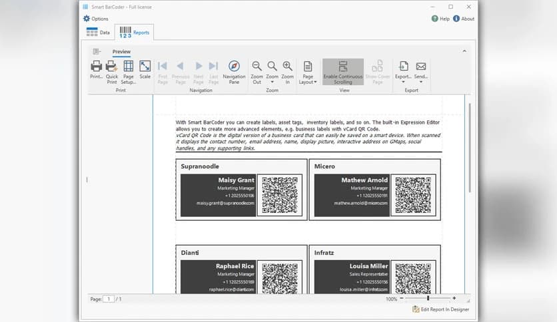Image resolution: width=557 pixels, height=322 pixels.
Task: Click the zoom slider handle
Action: (x=428, y=298)
